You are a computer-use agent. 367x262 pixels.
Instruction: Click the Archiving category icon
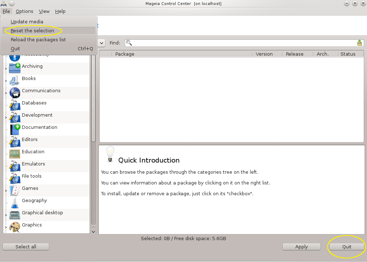click(14, 68)
